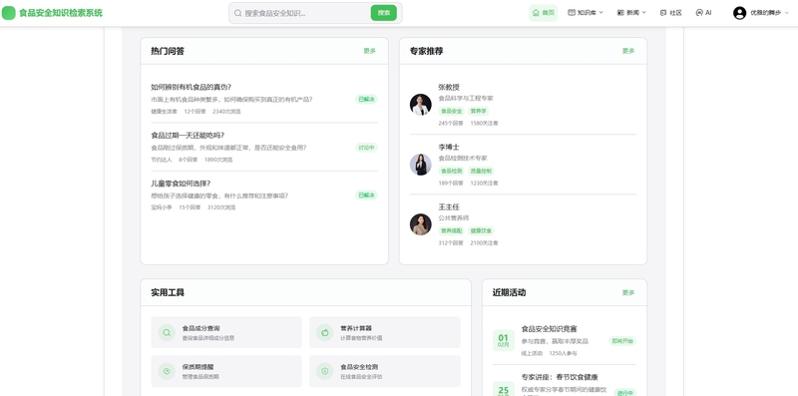The image size is (798, 396).
Task: Click 李博士's profile photo
Action: point(420,165)
